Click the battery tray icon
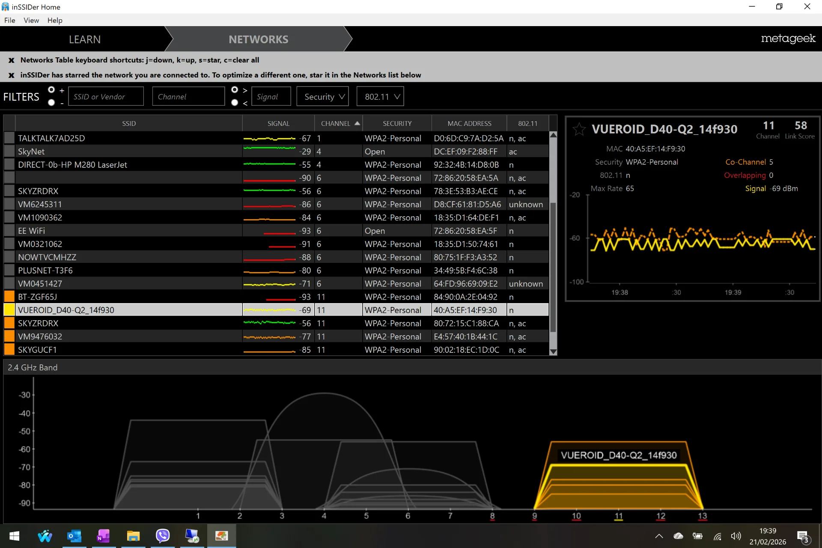 tap(697, 536)
